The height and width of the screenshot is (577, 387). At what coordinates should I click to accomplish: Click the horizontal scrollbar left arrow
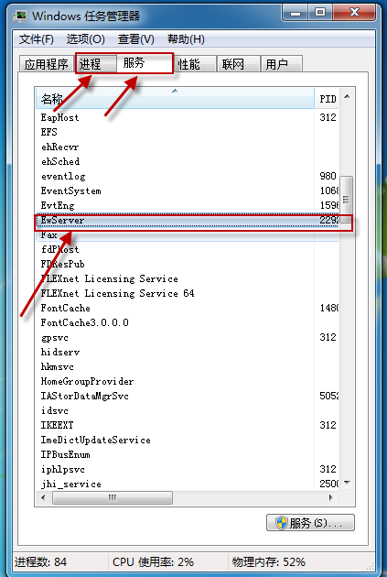click(x=44, y=498)
